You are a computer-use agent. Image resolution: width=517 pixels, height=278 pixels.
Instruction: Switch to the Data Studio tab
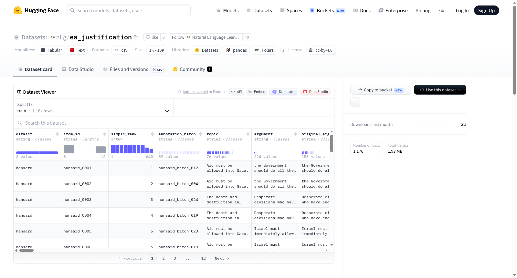coord(78,69)
